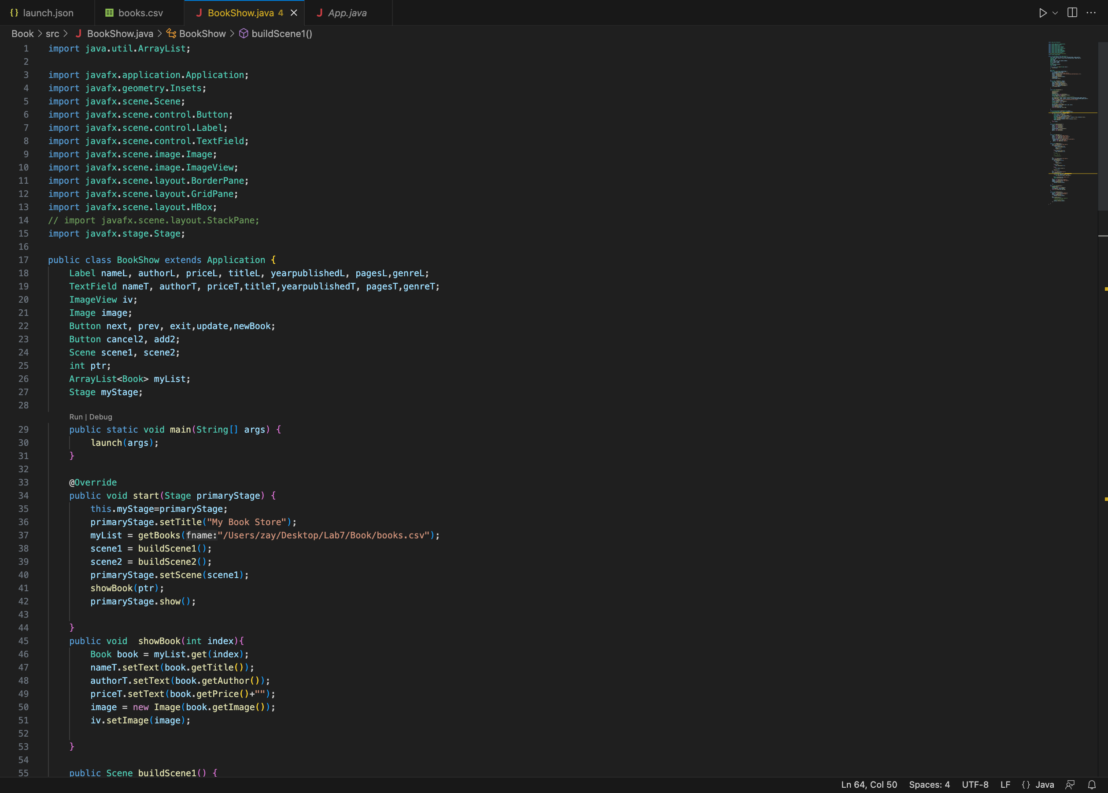Click the Debug CodeLens above the main method
The image size is (1108, 793).
pyautogui.click(x=100, y=417)
